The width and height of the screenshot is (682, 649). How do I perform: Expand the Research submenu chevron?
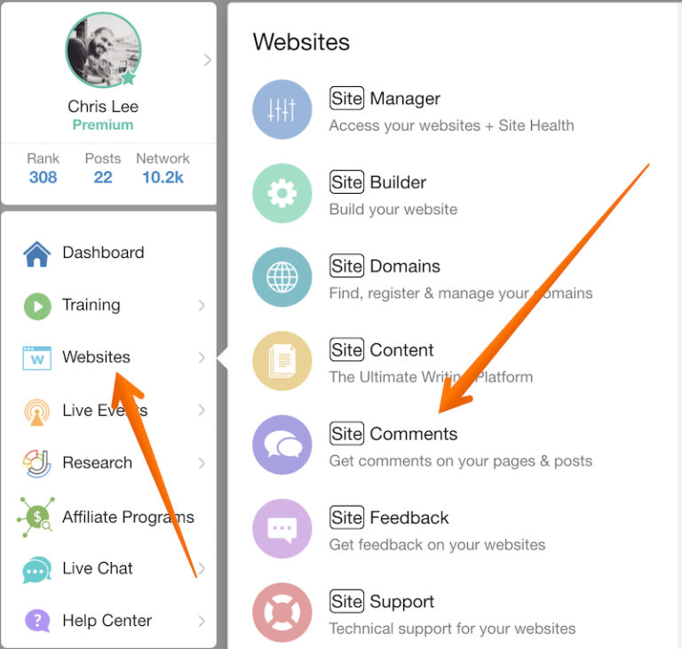[x=202, y=463]
